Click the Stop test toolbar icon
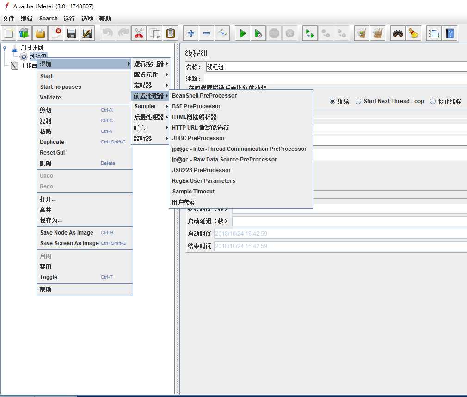This screenshot has height=397, width=467. coord(274,33)
